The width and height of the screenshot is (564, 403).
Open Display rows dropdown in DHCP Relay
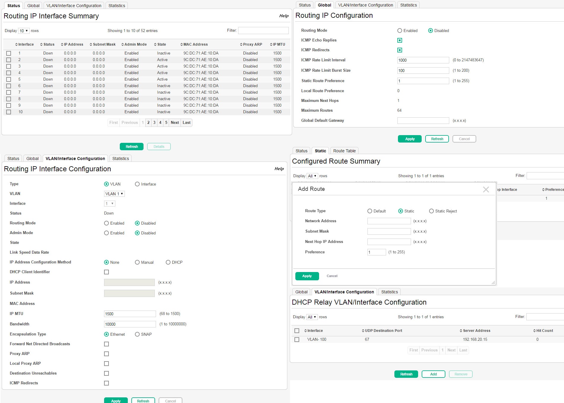(312, 317)
